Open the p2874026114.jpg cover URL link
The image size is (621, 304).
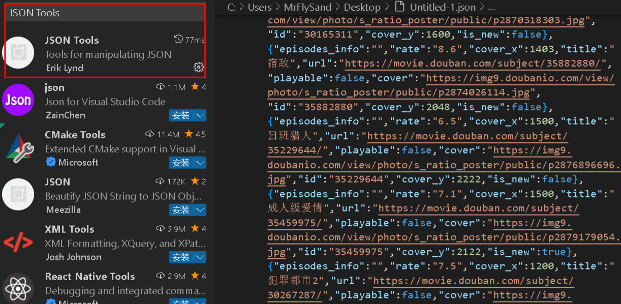(x=441, y=85)
